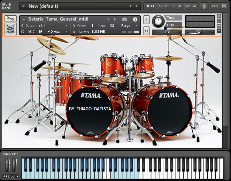Click the Mod wheel
The width and height of the screenshot is (231, 181).
pos(14,165)
